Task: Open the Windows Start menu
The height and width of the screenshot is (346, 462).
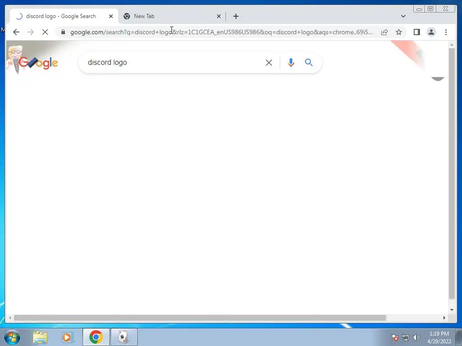Action: (x=12, y=337)
